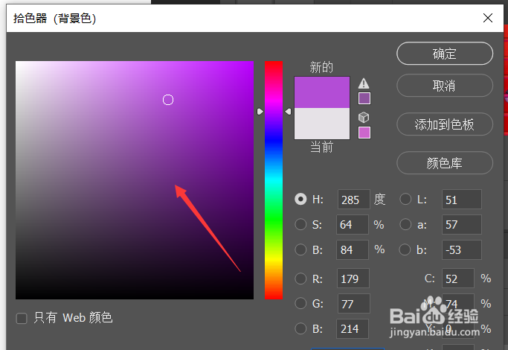Select the web-safe pink swatch below cube
Screen dimensions: 508x350
[x=364, y=133]
